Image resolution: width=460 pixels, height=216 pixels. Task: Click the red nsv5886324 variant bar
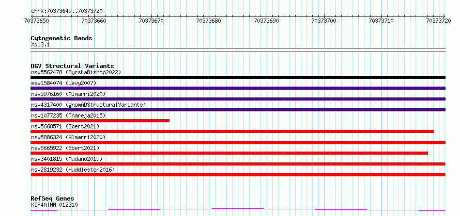point(238,142)
